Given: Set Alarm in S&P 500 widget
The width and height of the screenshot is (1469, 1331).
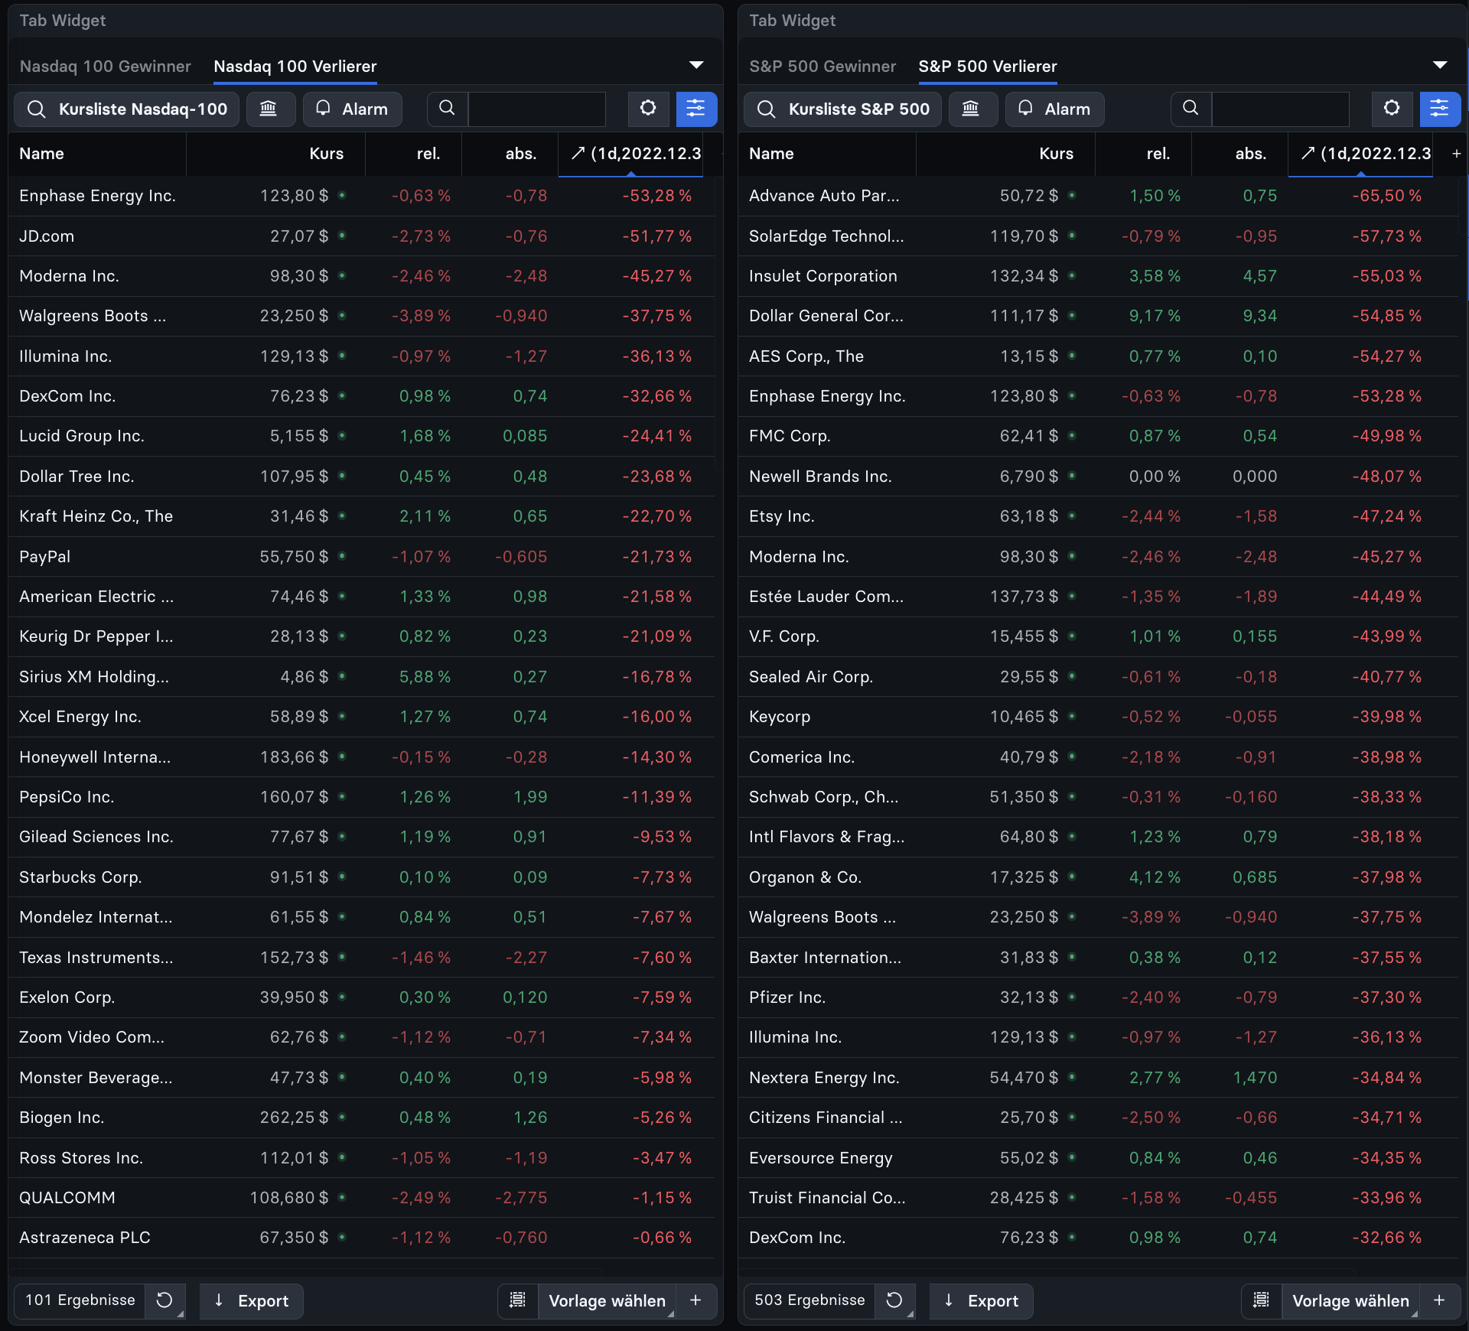Looking at the screenshot, I should pyautogui.click(x=1055, y=109).
